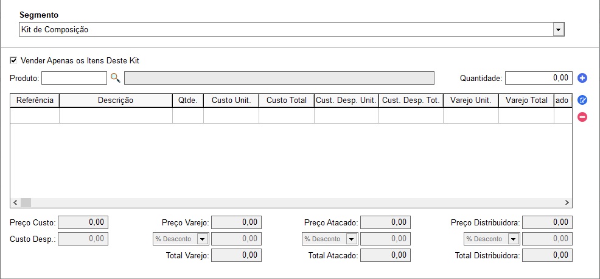The height and width of the screenshot is (279, 600).
Task: Uncheck Vender Apenas os Itens Deste Kit
Action: [14, 60]
